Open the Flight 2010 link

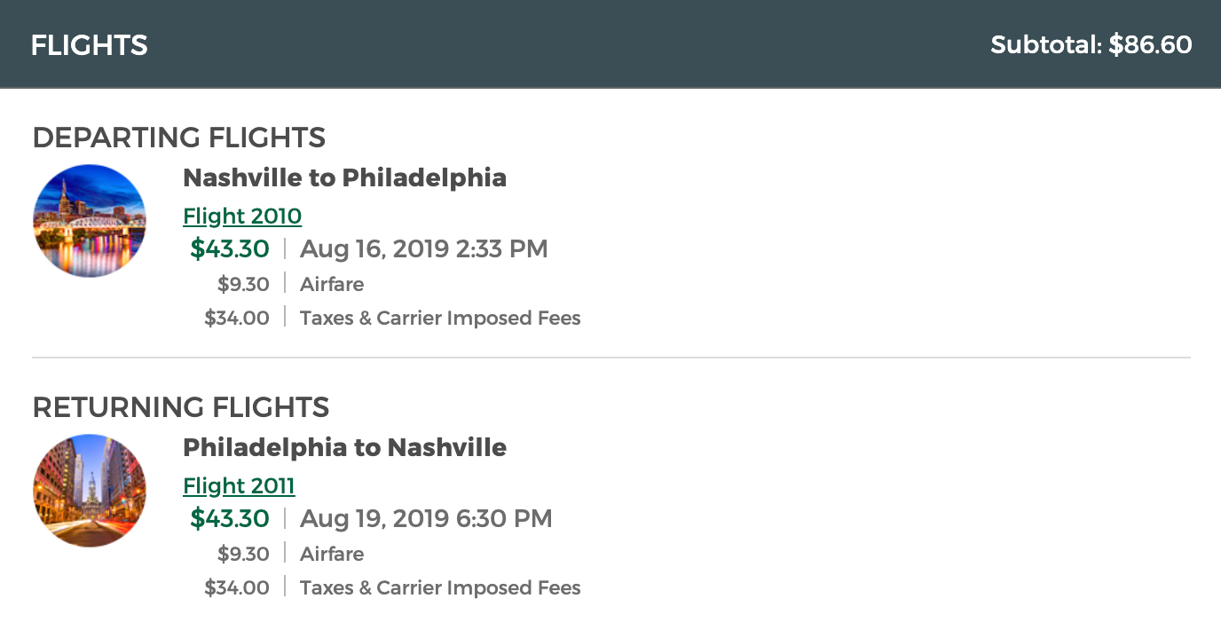(242, 216)
